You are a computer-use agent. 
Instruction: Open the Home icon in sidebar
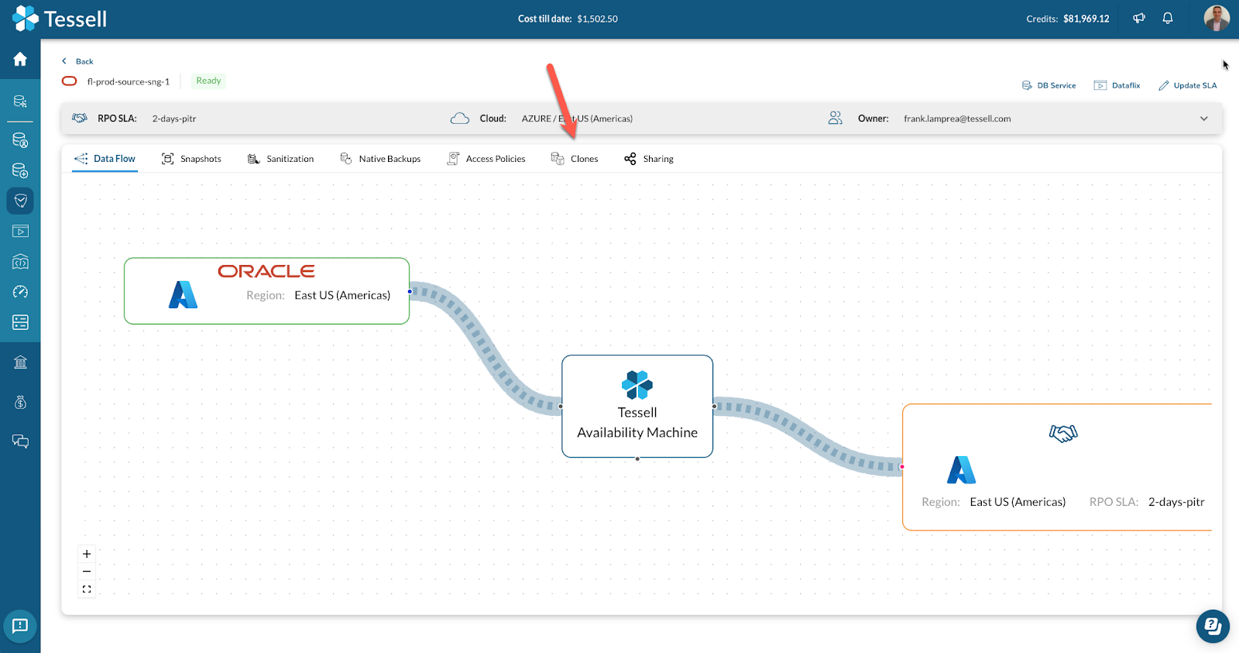coord(20,59)
